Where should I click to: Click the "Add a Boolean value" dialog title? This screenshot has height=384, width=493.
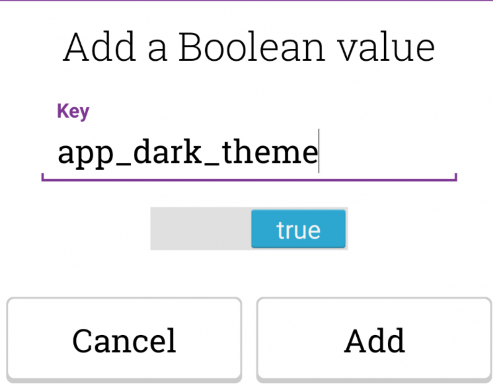[249, 47]
